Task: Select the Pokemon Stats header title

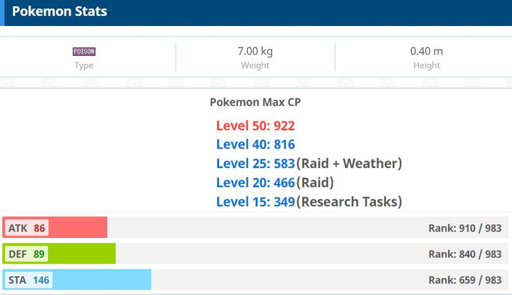Action: tap(60, 11)
